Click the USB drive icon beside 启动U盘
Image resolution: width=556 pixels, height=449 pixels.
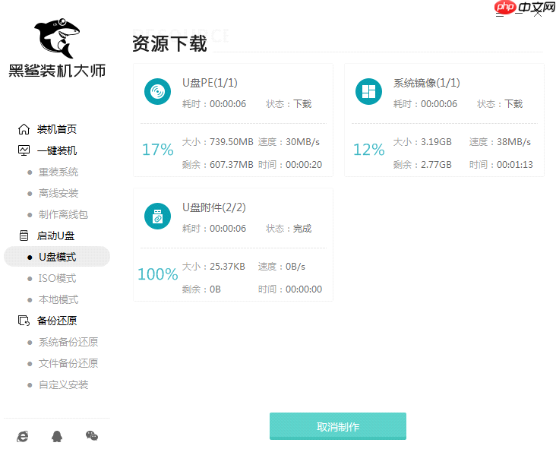(x=24, y=236)
